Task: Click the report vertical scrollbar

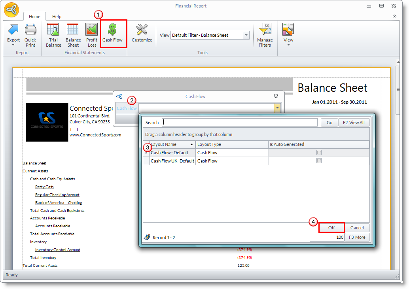Action: tap(398, 90)
